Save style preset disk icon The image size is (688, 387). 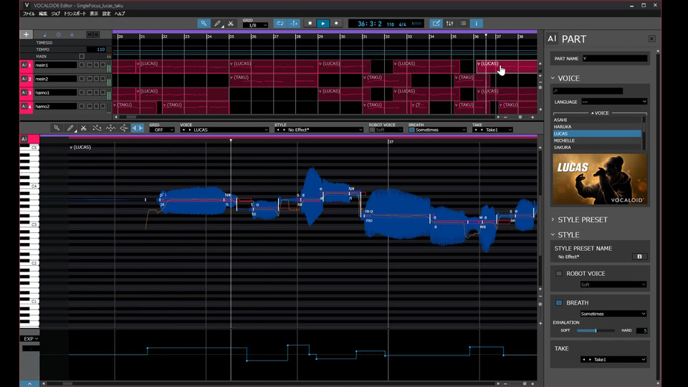coord(639,257)
